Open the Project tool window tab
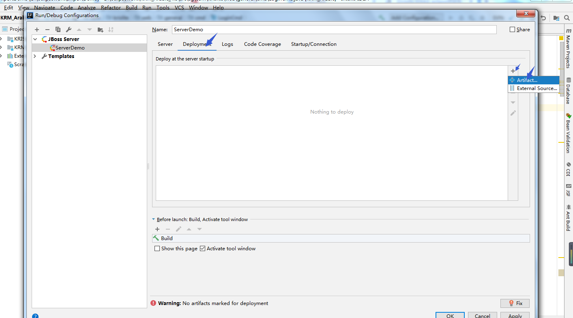 click(13, 29)
